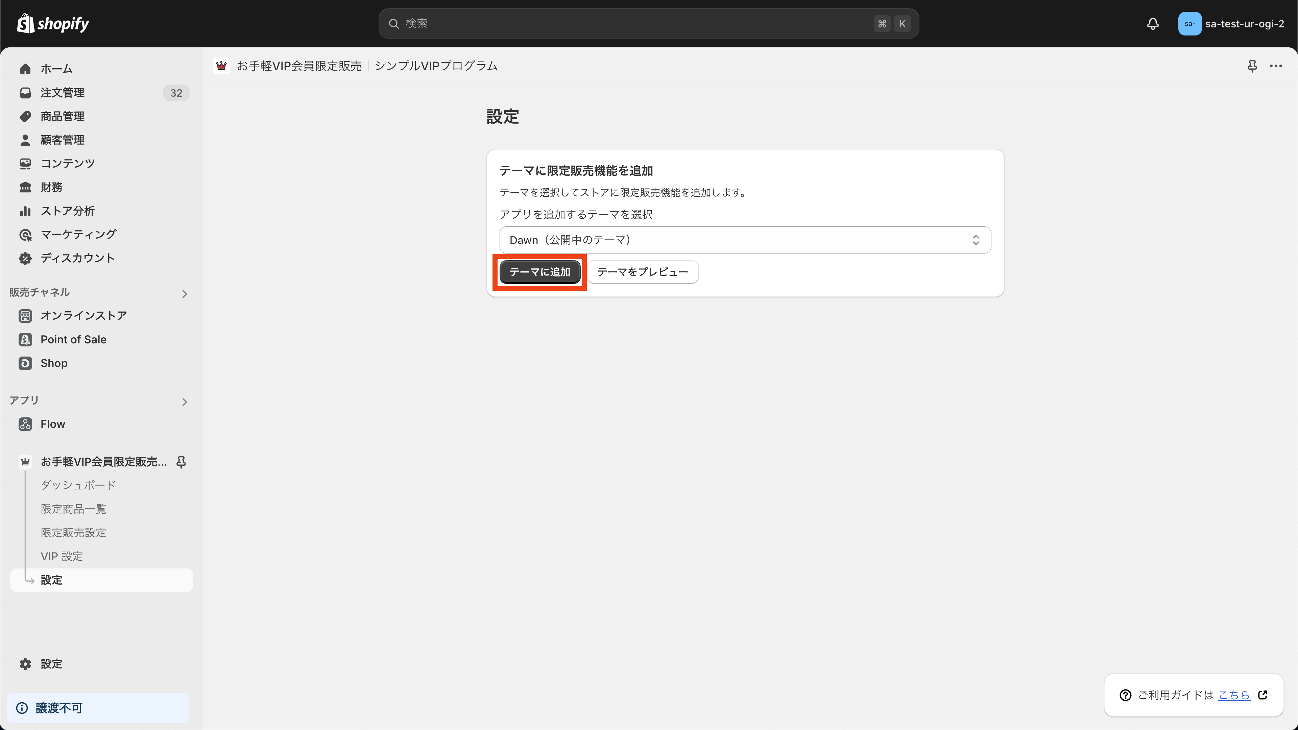Click the pin icon in app header

1252,66
